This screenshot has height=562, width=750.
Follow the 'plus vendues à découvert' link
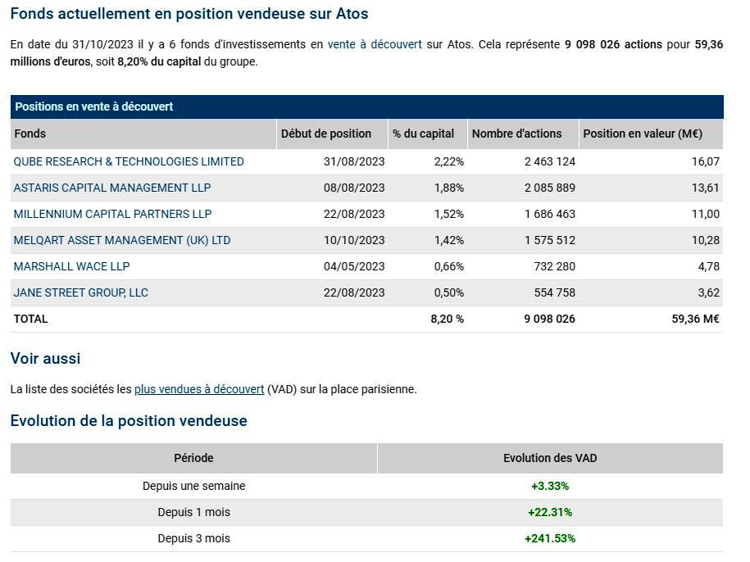click(x=199, y=389)
